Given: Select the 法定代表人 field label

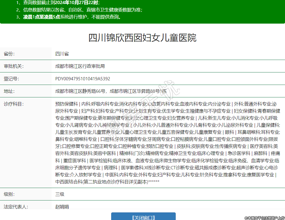Looking at the screenshot, I should coord(16,207).
